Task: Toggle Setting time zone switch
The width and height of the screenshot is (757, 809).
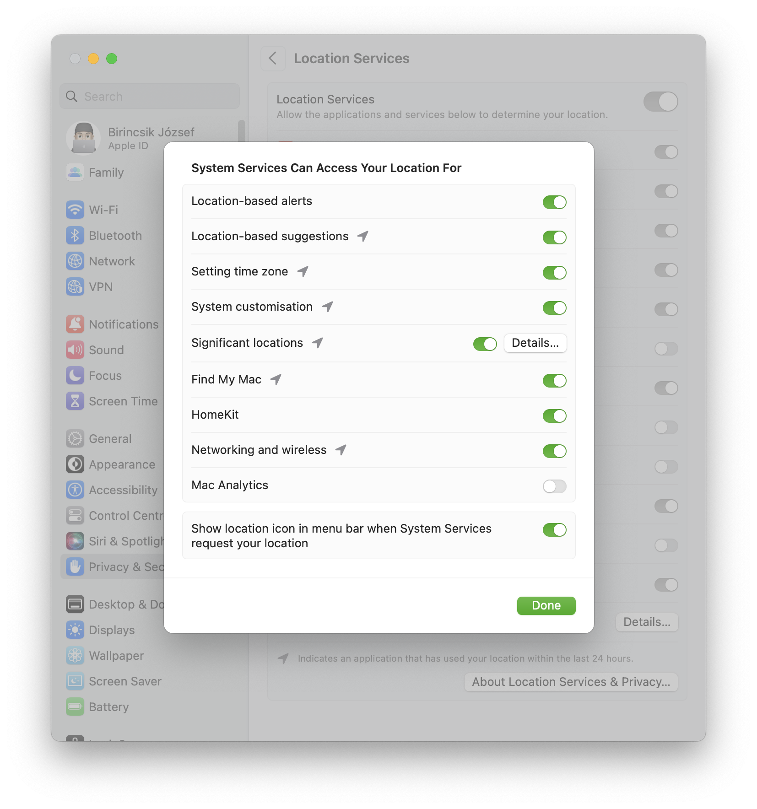Action: click(554, 273)
